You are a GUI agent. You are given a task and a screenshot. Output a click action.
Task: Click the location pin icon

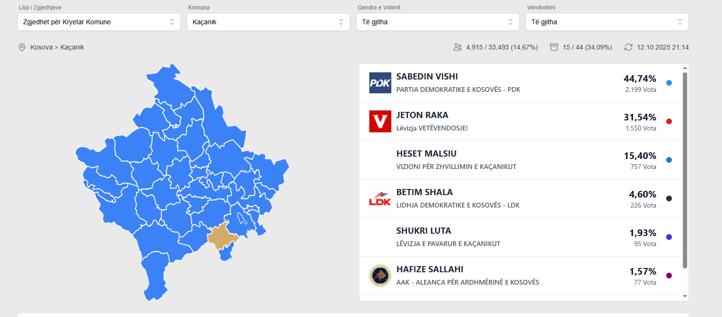21,47
